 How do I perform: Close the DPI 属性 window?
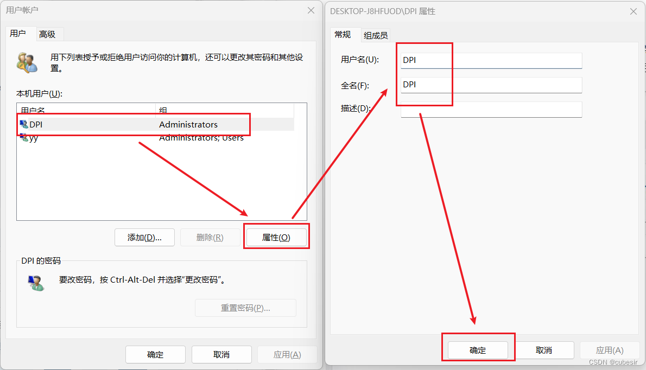coord(634,11)
